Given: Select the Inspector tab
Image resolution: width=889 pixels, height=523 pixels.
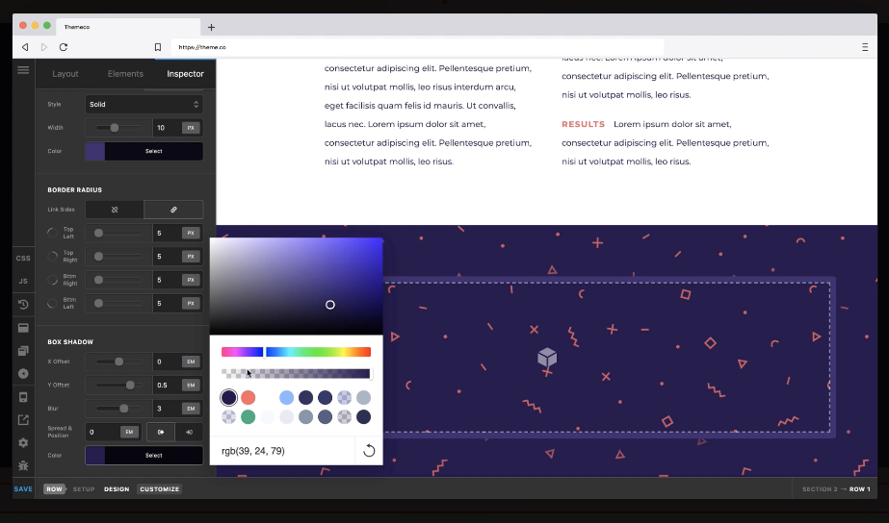Looking at the screenshot, I should pyautogui.click(x=185, y=74).
